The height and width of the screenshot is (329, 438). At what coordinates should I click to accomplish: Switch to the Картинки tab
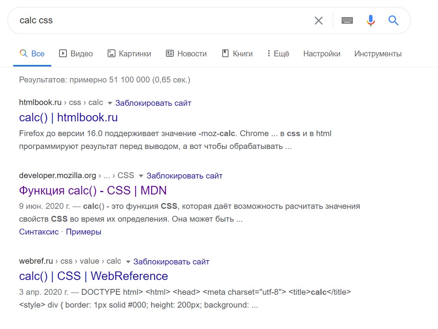click(129, 53)
